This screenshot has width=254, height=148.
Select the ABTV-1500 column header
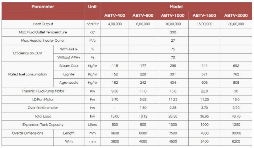click(204, 16)
